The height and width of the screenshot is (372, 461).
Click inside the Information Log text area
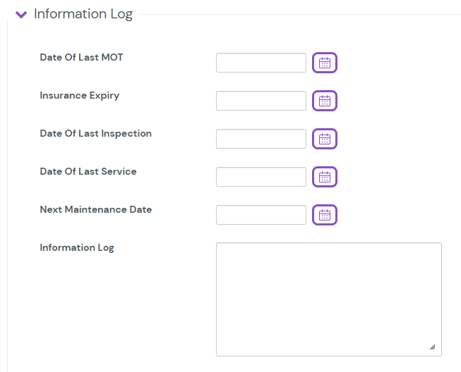(x=328, y=299)
